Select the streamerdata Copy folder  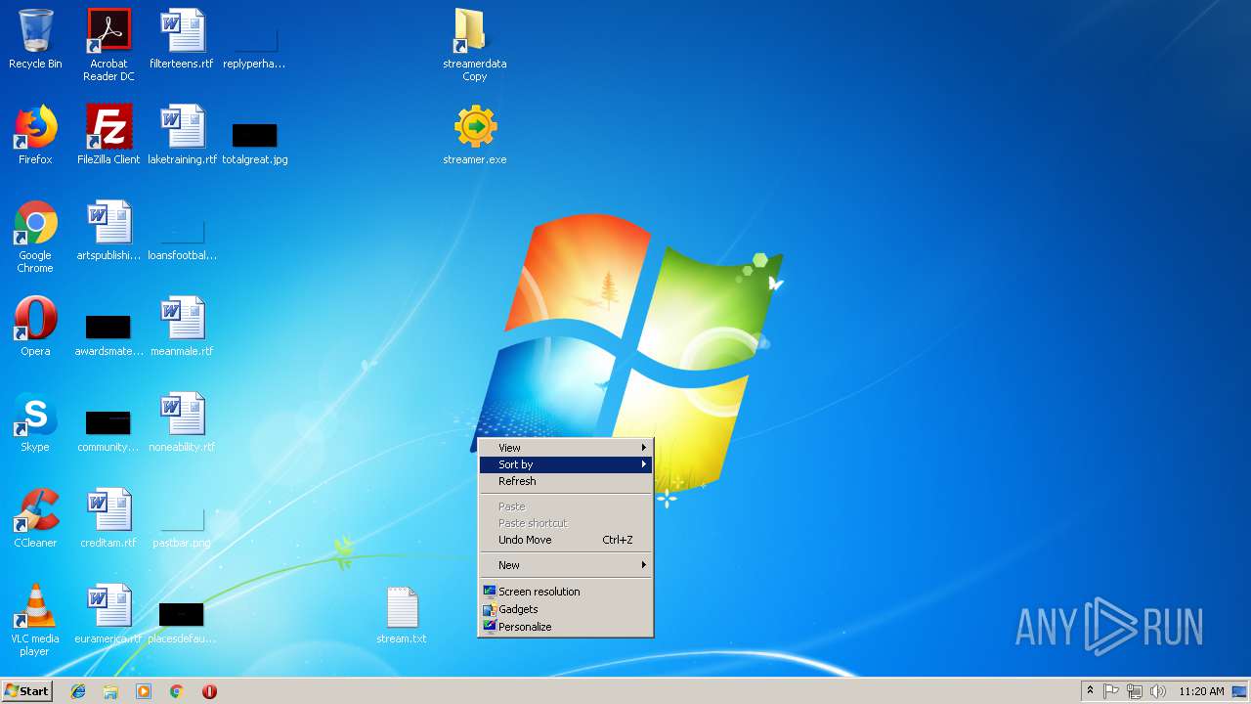pos(475,44)
